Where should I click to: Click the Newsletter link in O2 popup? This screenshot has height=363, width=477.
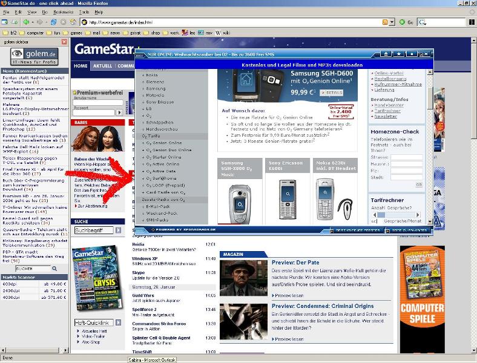click(x=386, y=116)
